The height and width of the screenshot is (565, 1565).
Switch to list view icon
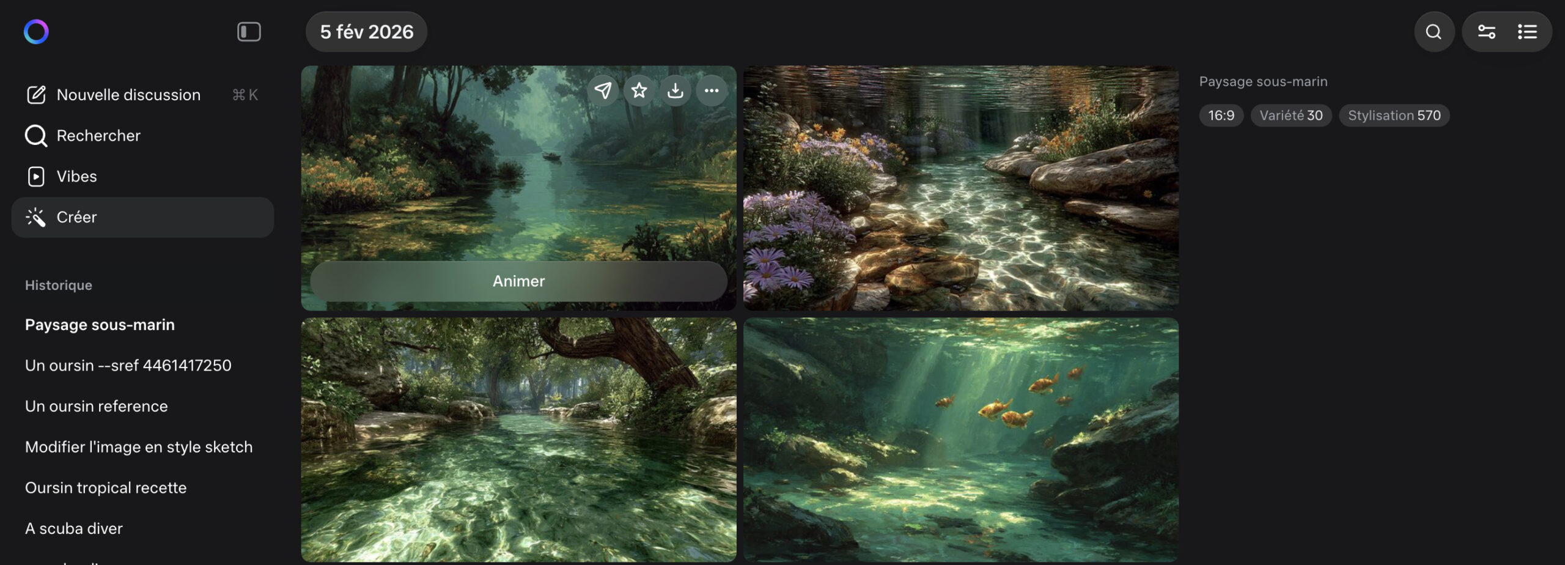pos(1527,32)
